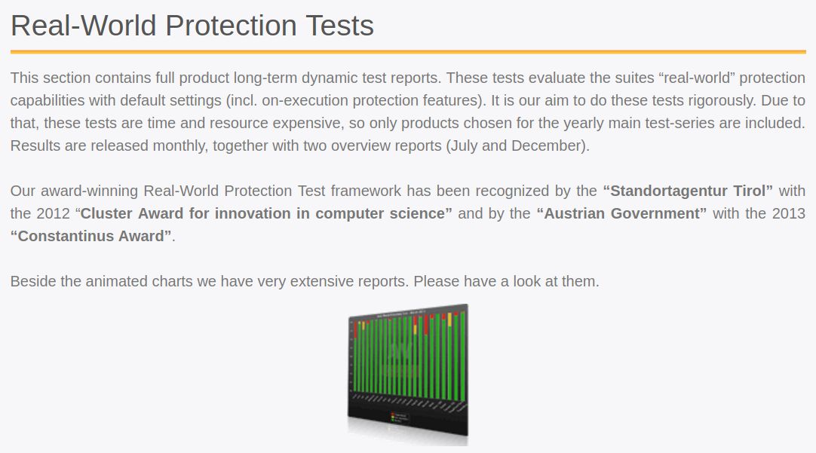
Task: Click the bold "Constantinus Award" text
Action: point(91,236)
